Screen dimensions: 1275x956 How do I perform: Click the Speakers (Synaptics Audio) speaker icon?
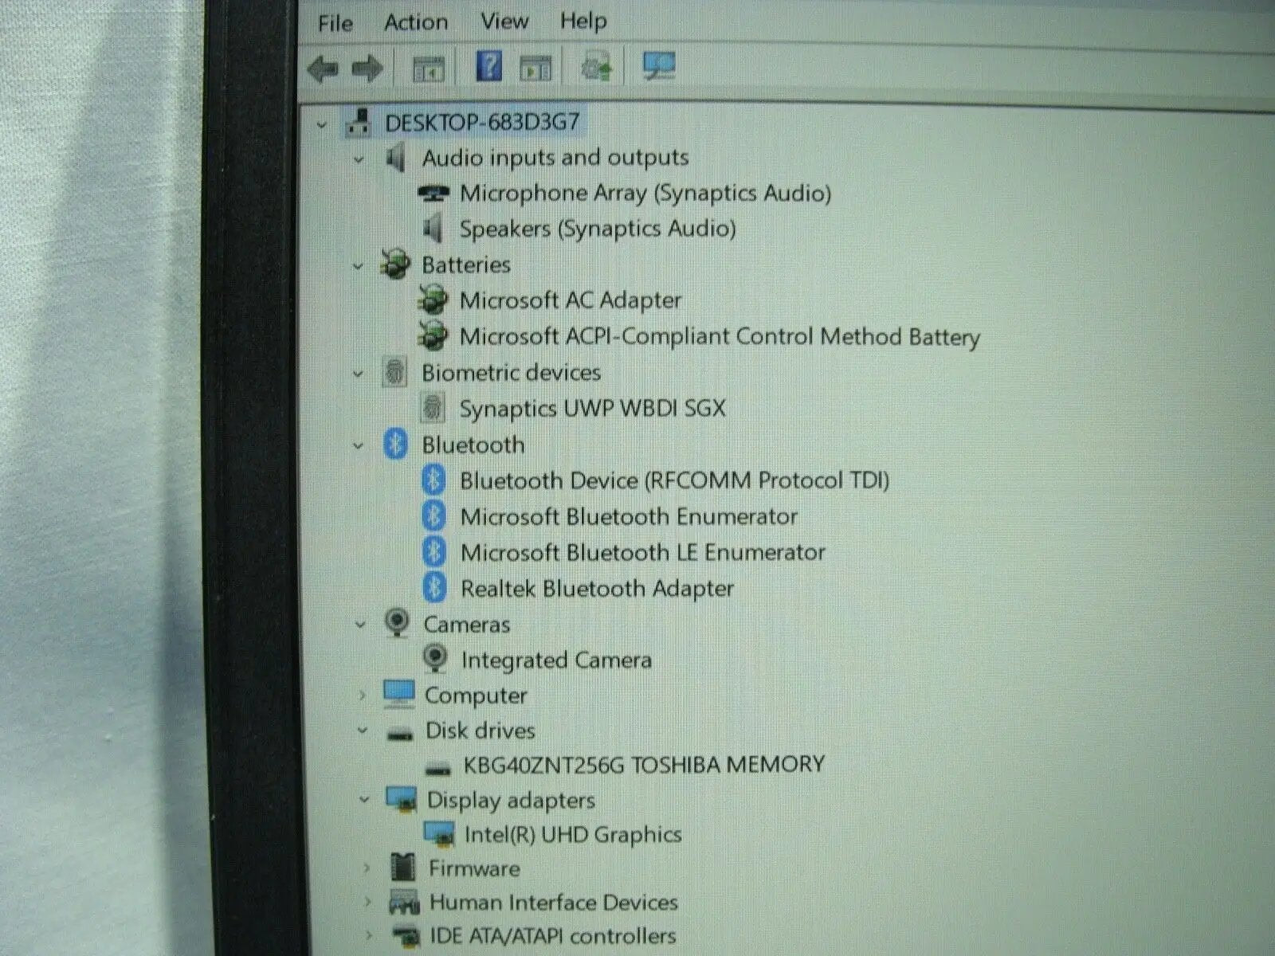(x=433, y=229)
